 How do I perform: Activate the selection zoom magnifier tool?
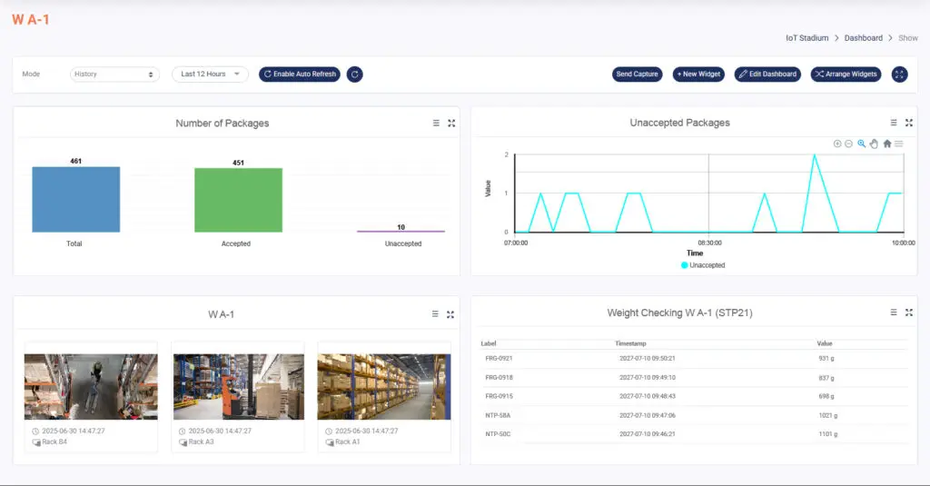(862, 144)
